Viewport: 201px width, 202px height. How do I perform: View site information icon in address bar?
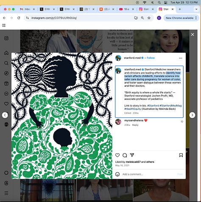click(x=28, y=18)
